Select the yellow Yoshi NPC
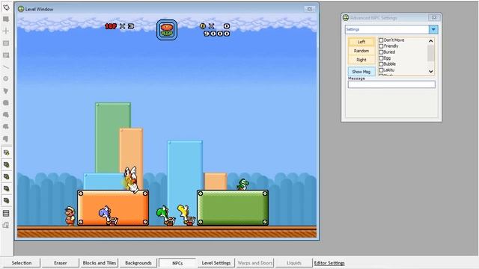This screenshot has width=479, height=269. [x=186, y=215]
